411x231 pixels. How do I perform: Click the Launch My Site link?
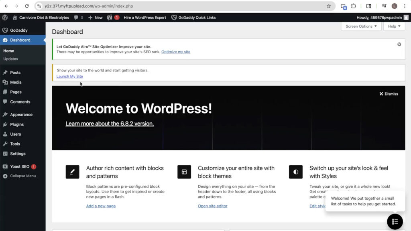(69, 76)
